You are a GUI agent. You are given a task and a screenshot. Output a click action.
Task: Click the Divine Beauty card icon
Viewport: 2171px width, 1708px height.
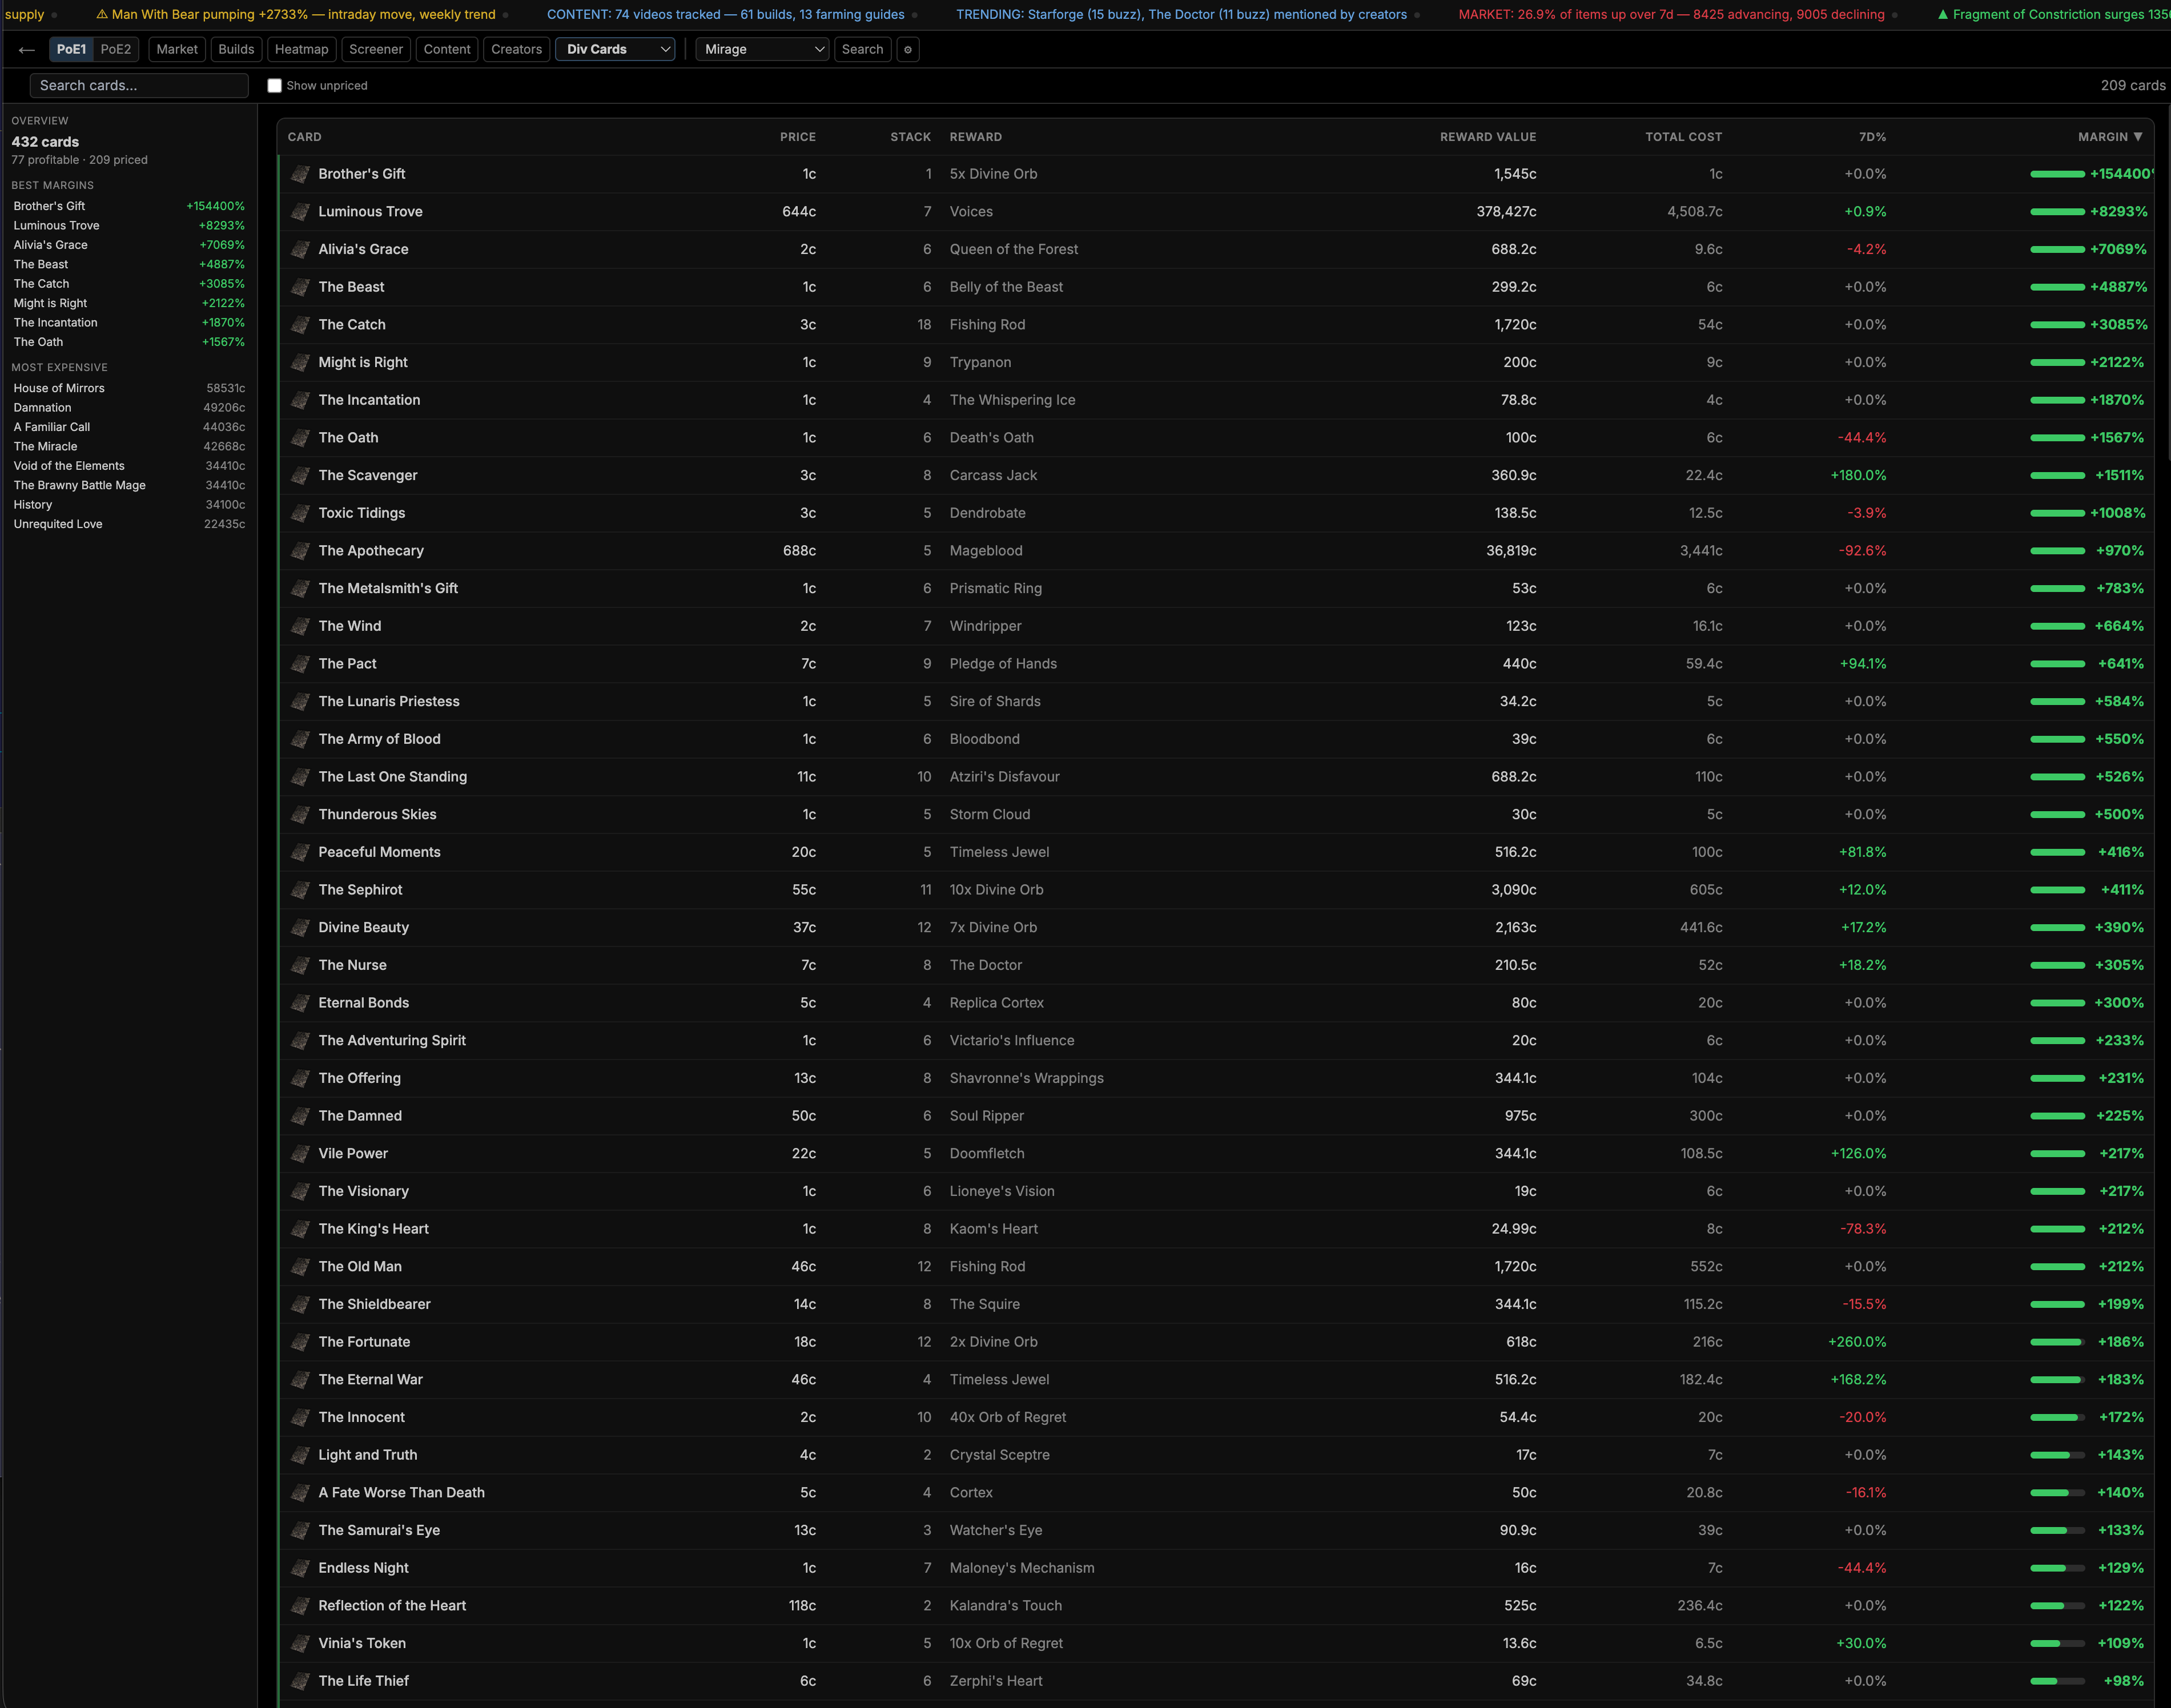(300, 928)
